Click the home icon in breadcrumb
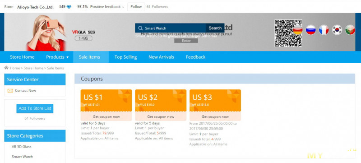 click(x=6, y=68)
